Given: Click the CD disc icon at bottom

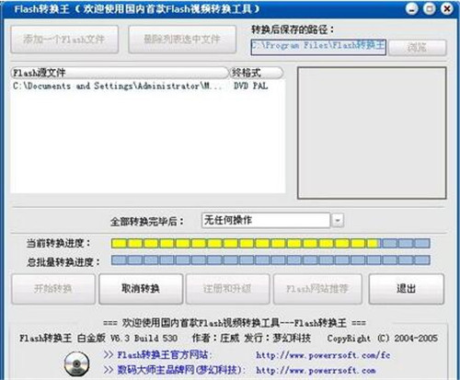Looking at the screenshot, I should click(76, 364).
